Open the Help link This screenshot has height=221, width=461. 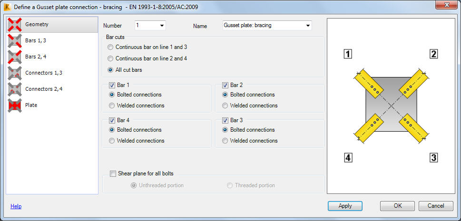pyautogui.click(x=16, y=206)
